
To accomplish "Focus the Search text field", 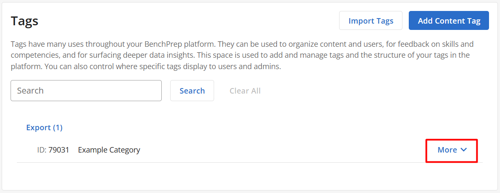I will pos(86,91).
